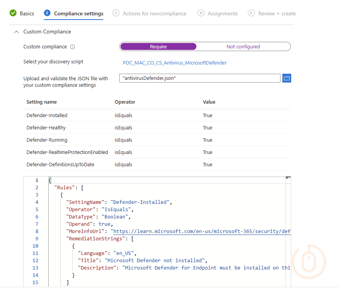This screenshot has height=291, width=338.
Task: Jump to Review + create tab
Action: pos(272,13)
